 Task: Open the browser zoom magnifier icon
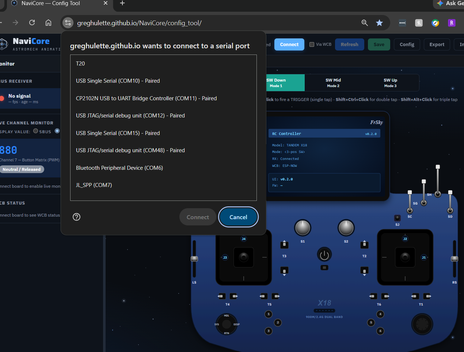click(x=365, y=23)
